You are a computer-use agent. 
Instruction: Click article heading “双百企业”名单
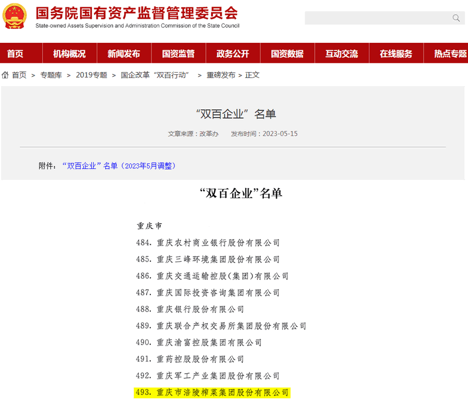236,114
